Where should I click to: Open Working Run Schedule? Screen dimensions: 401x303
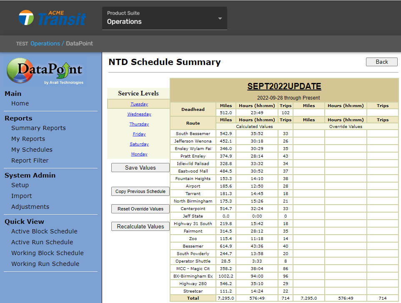pos(45,264)
